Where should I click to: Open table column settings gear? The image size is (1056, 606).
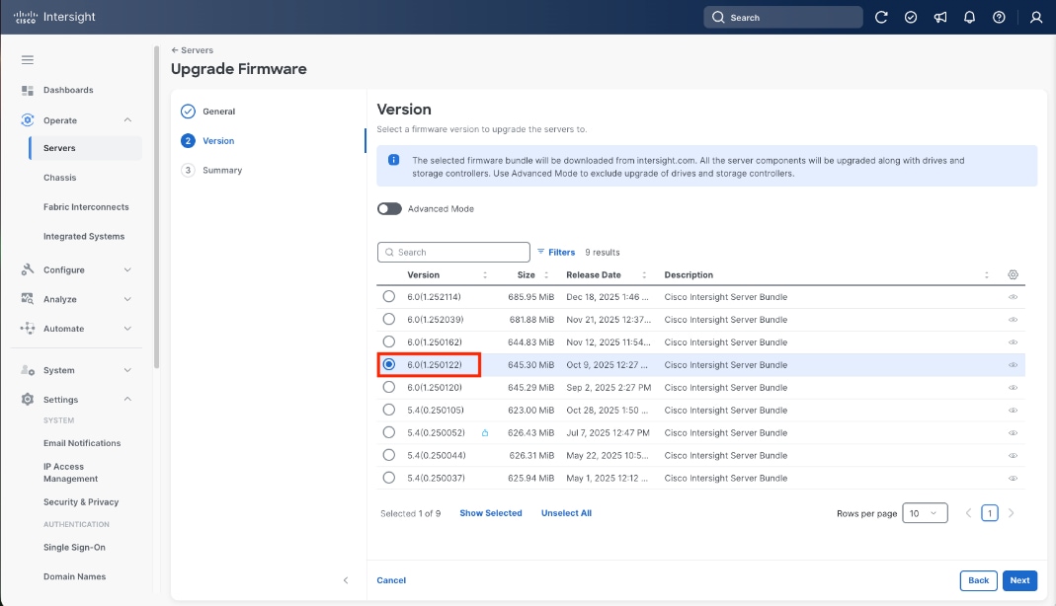coord(1013,274)
